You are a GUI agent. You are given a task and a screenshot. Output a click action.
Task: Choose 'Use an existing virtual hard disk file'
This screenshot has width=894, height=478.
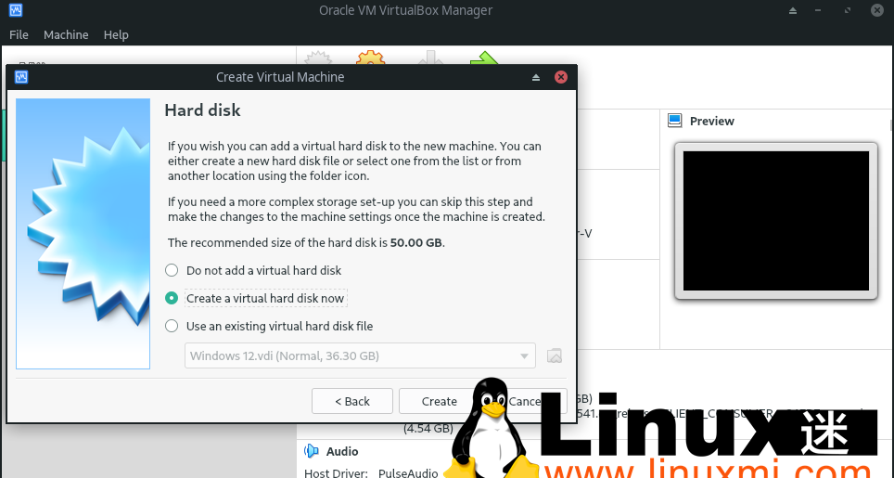click(269, 327)
